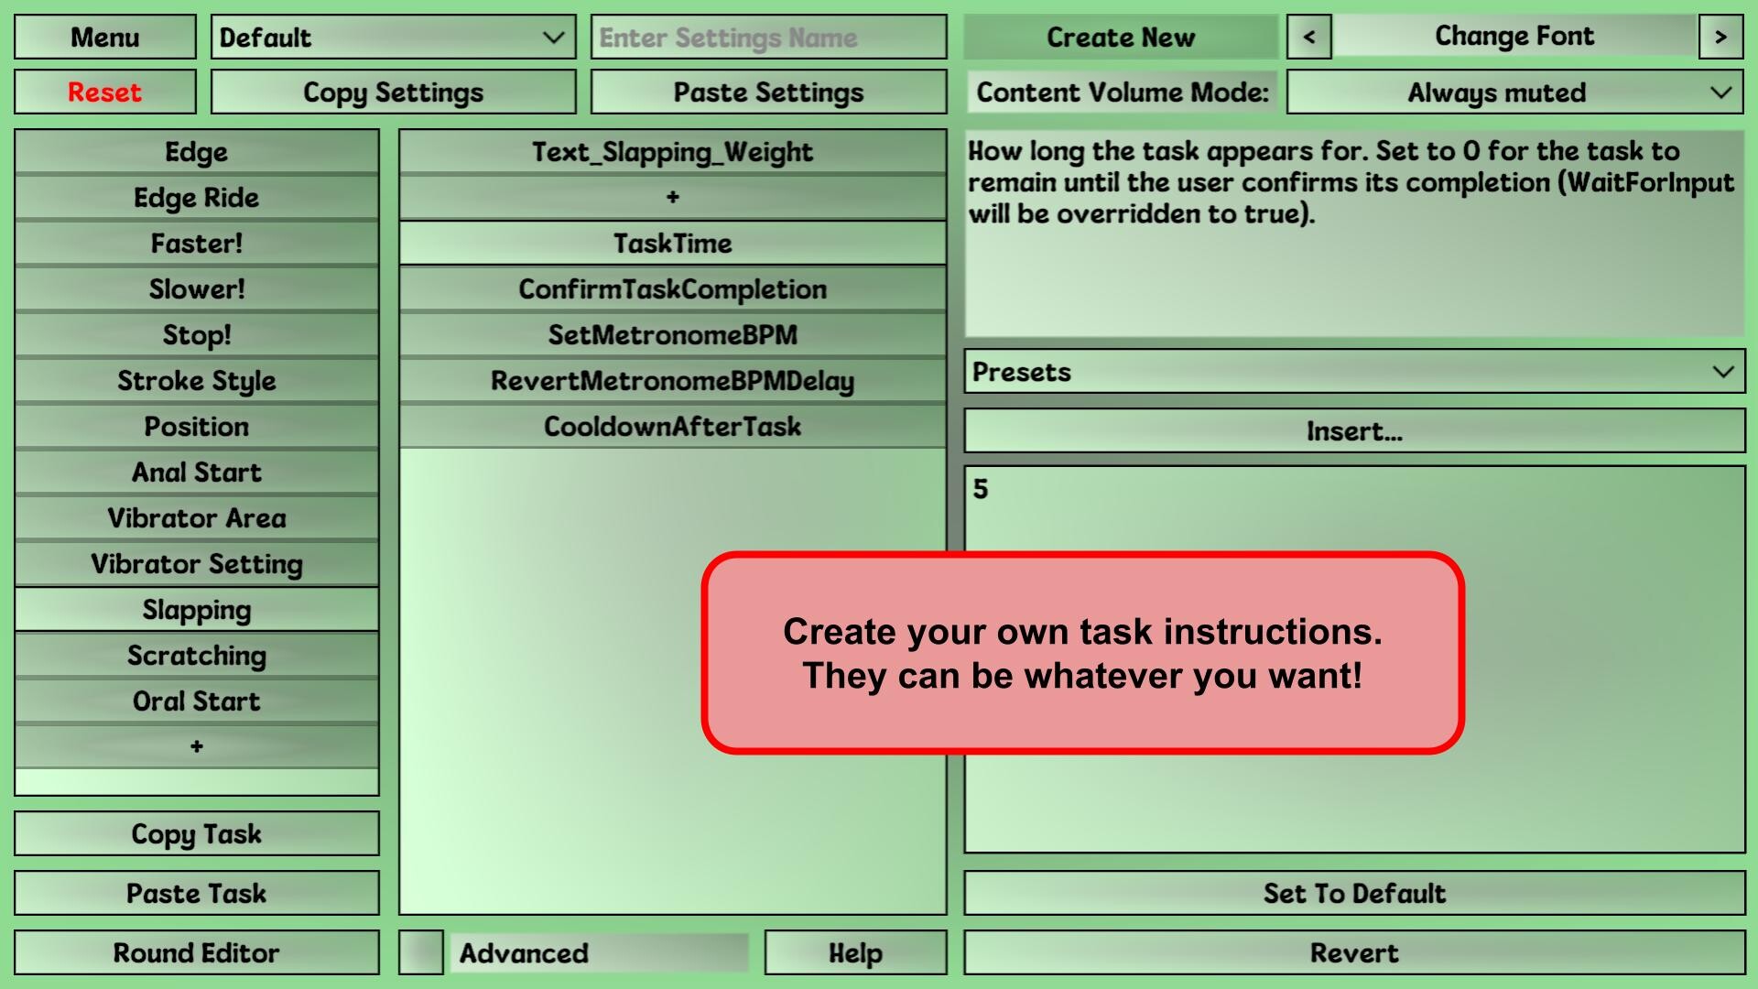
Task: Expand the Presets dropdown
Action: pyautogui.click(x=1354, y=372)
